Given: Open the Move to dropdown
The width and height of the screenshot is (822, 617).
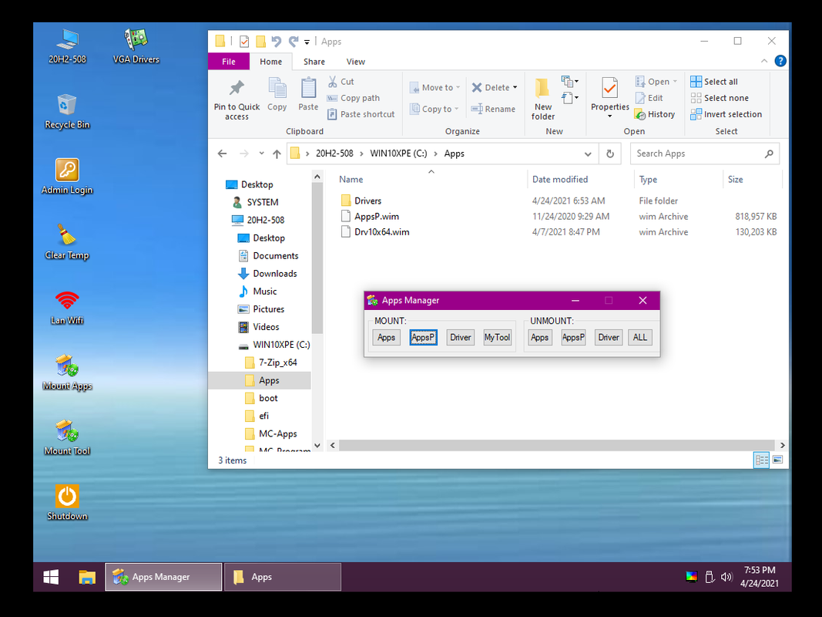Looking at the screenshot, I should (x=435, y=87).
